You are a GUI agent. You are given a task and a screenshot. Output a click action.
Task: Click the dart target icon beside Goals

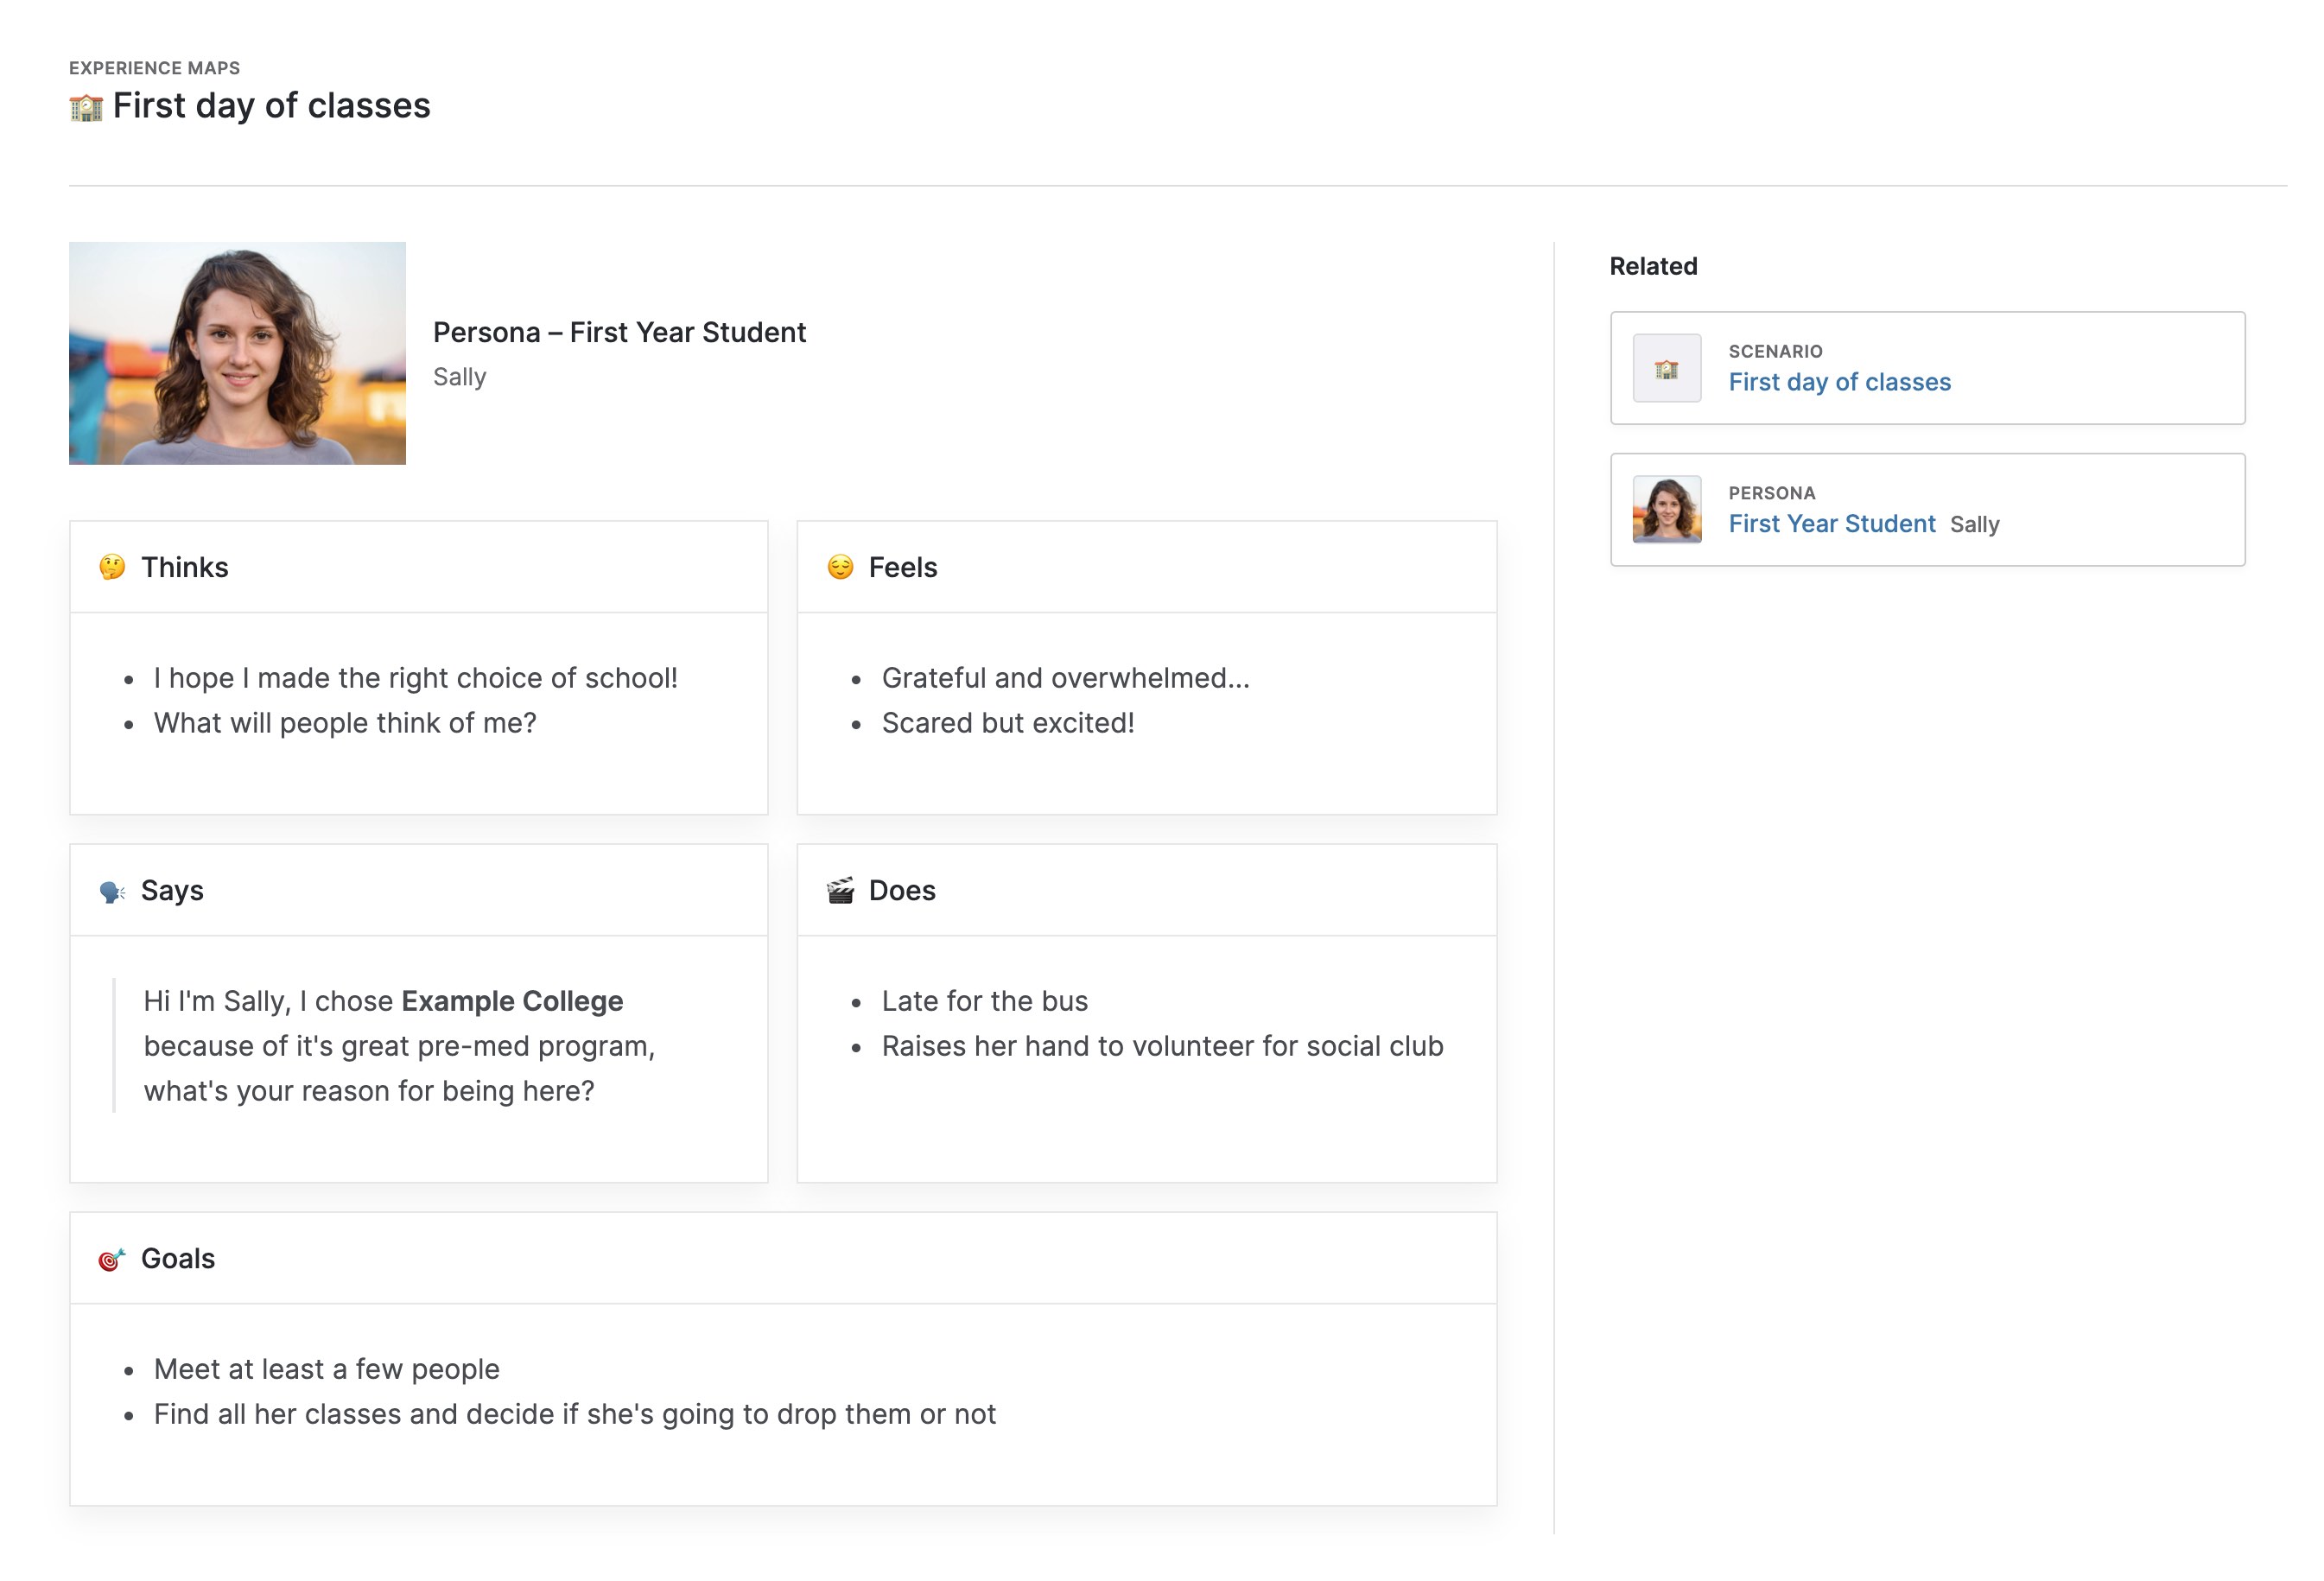110,1259
